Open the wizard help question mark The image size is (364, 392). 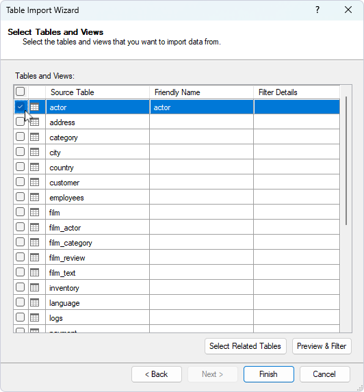click(317, 10)
